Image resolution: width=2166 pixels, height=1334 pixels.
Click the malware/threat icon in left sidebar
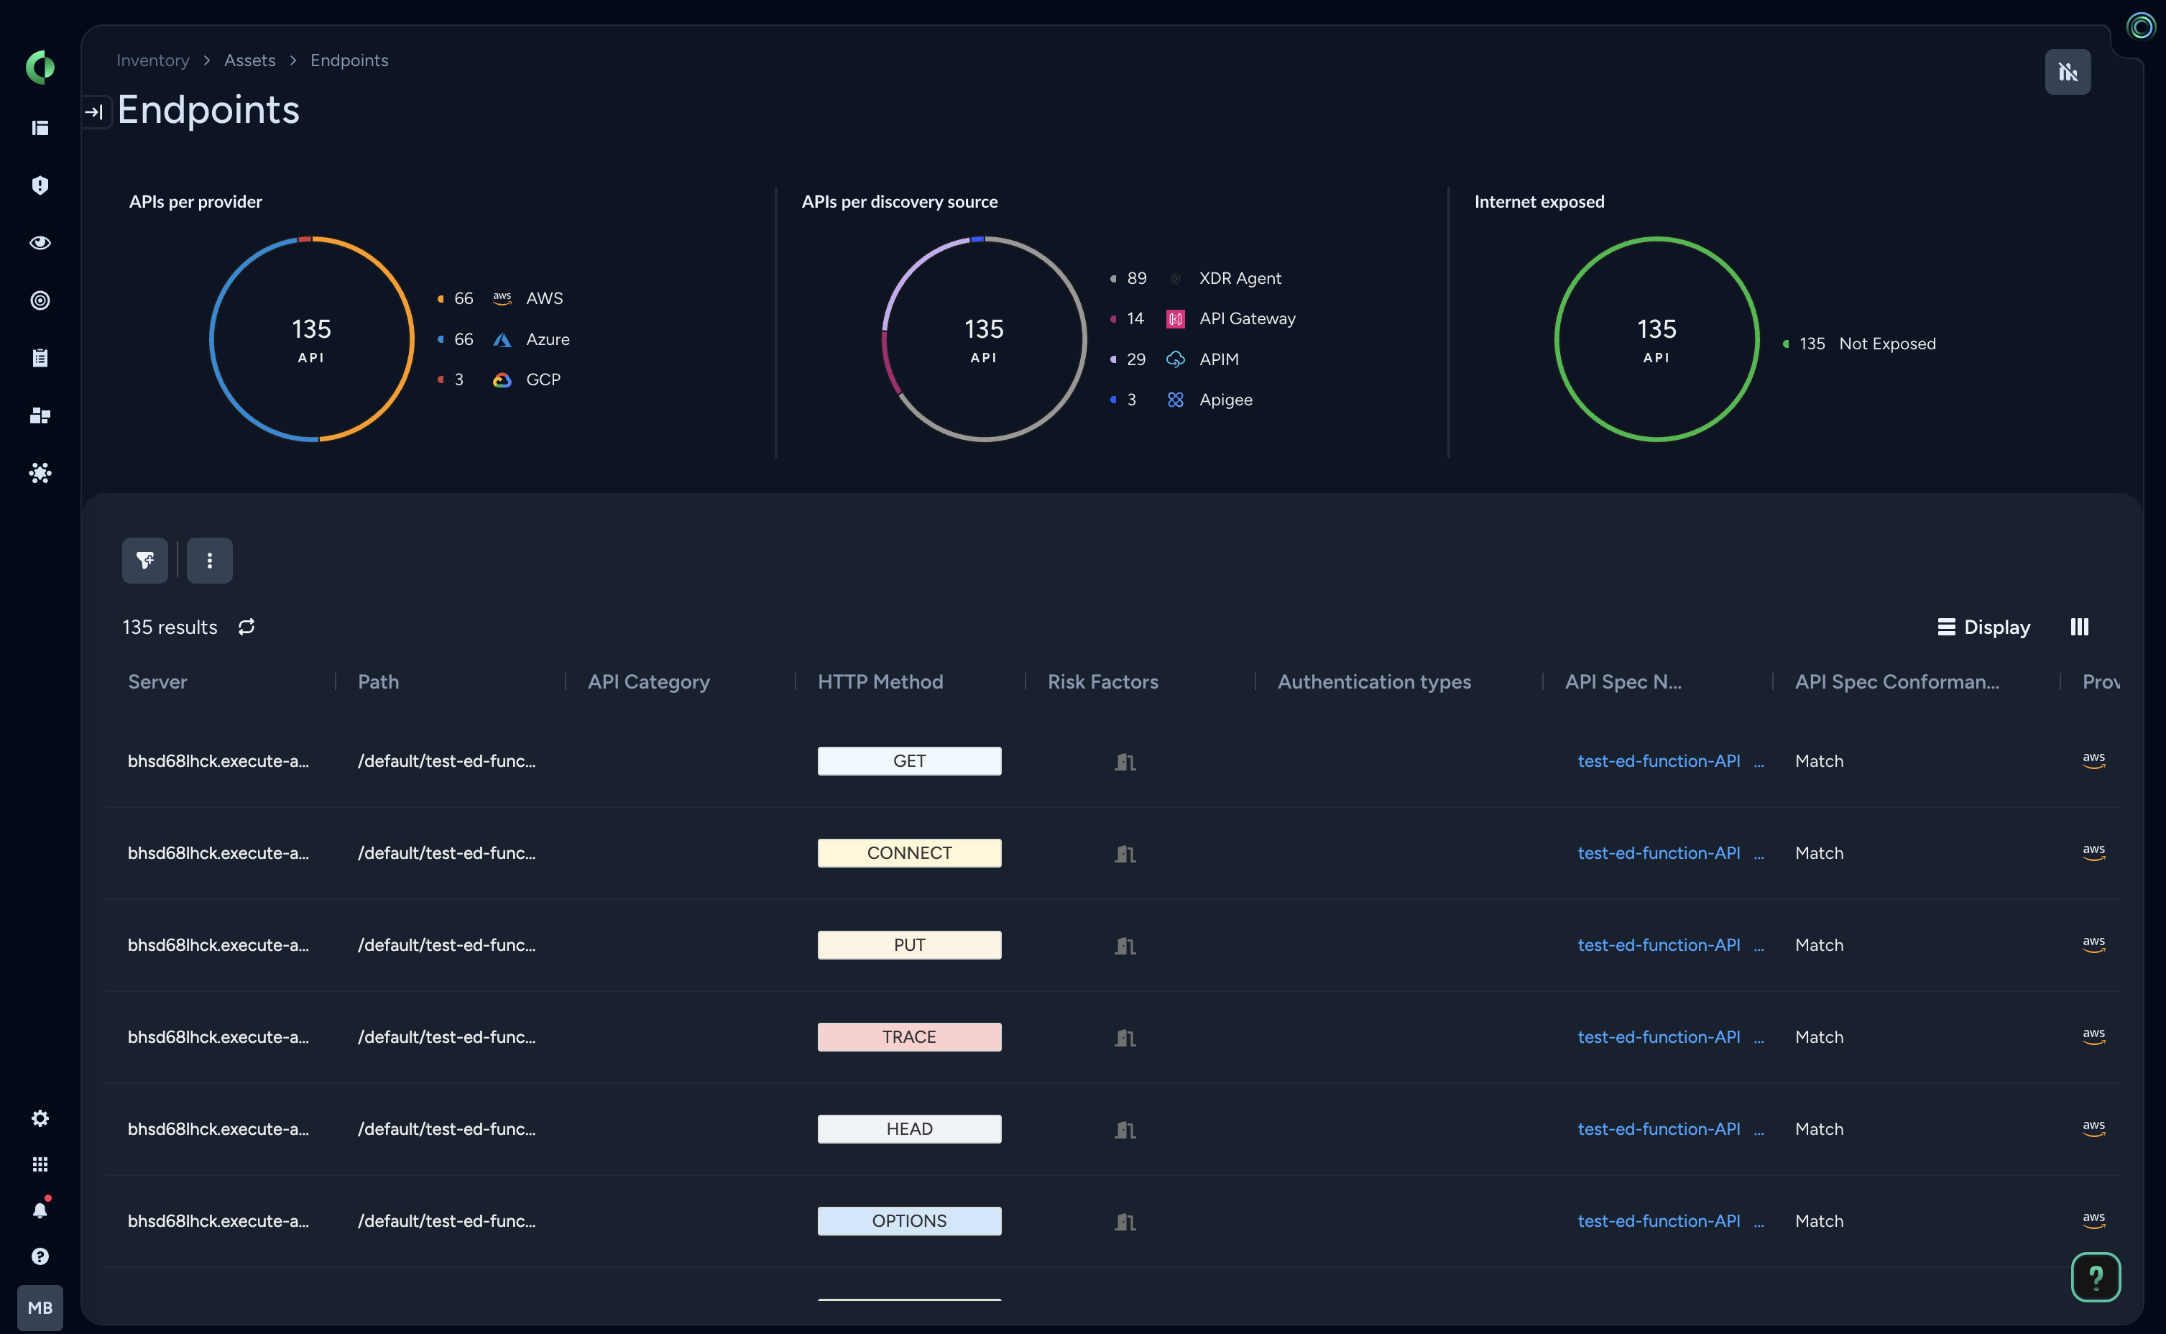40,473
